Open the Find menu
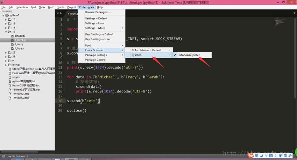The width and height of the screenshot is (297, 160). pyautogui.click(x=33, y=7)
